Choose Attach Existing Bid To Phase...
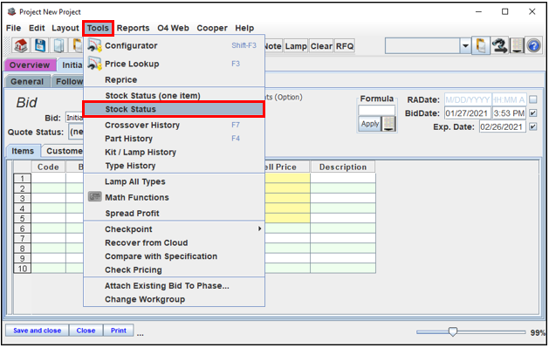 [x=174, y=285]
